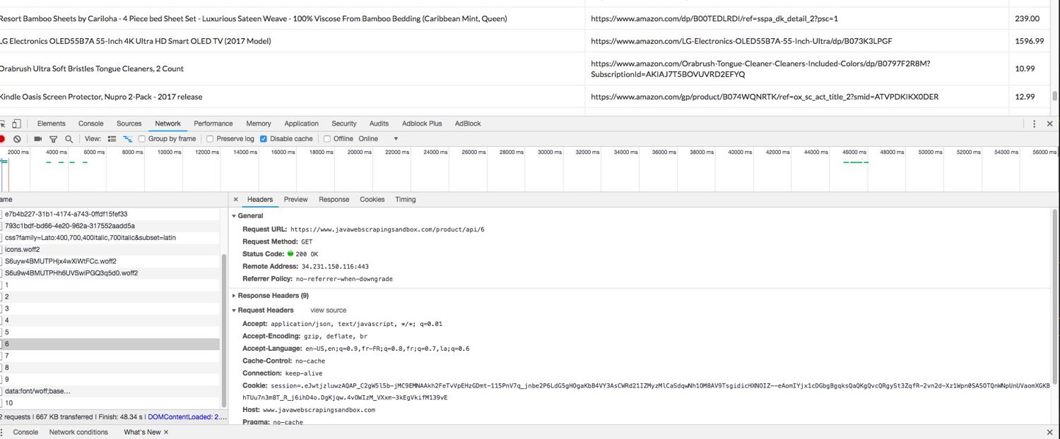Open Network conditions drawer tab

coord(78,432)
